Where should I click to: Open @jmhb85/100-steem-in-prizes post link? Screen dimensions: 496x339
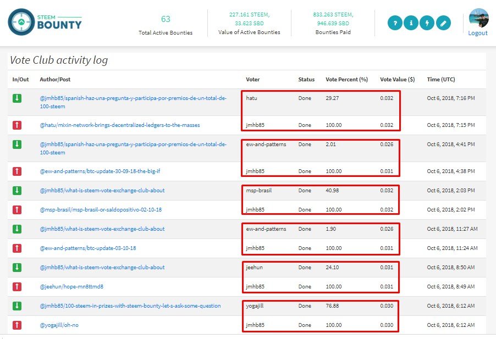[x=130, y=306]
